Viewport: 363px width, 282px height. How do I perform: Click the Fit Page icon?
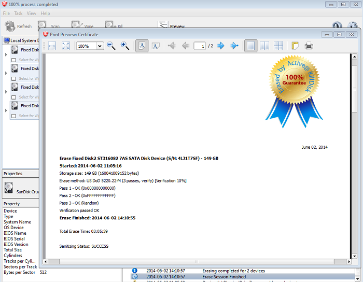pos(66,46)
